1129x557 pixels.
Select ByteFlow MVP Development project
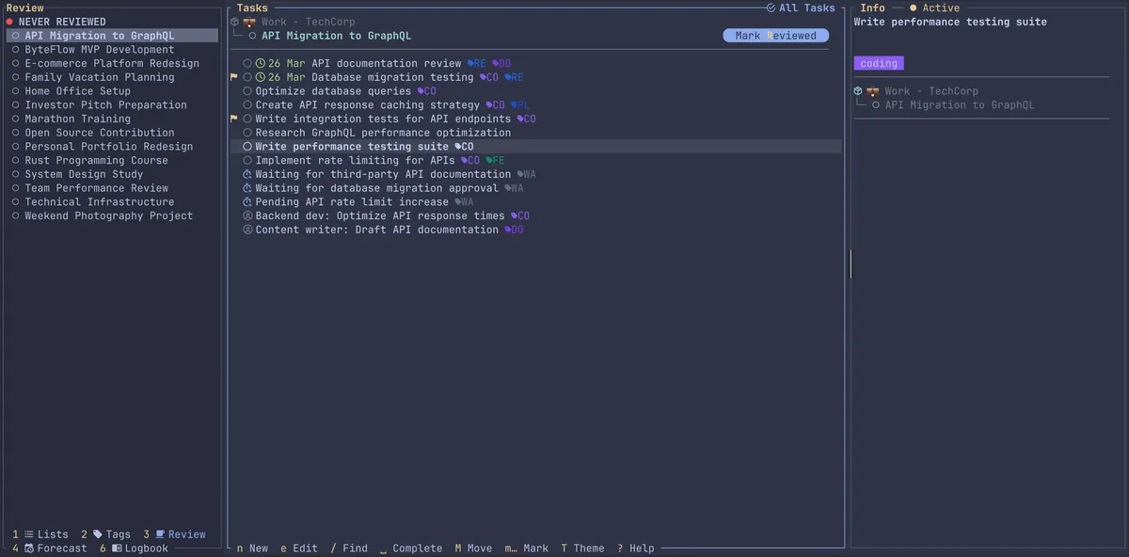click(x=100, y=50)
